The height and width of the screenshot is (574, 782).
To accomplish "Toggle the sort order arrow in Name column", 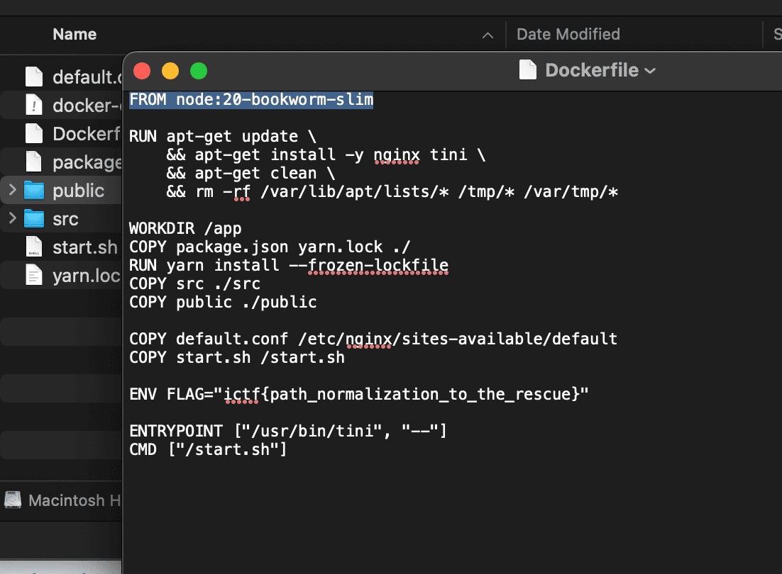I will click(488, 35).
